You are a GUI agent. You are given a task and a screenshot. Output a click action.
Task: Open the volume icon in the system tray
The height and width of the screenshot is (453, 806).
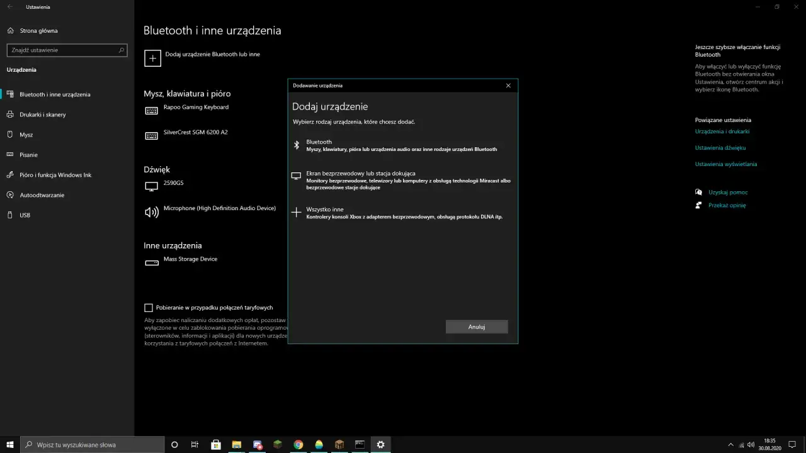(x=751, y=444)
